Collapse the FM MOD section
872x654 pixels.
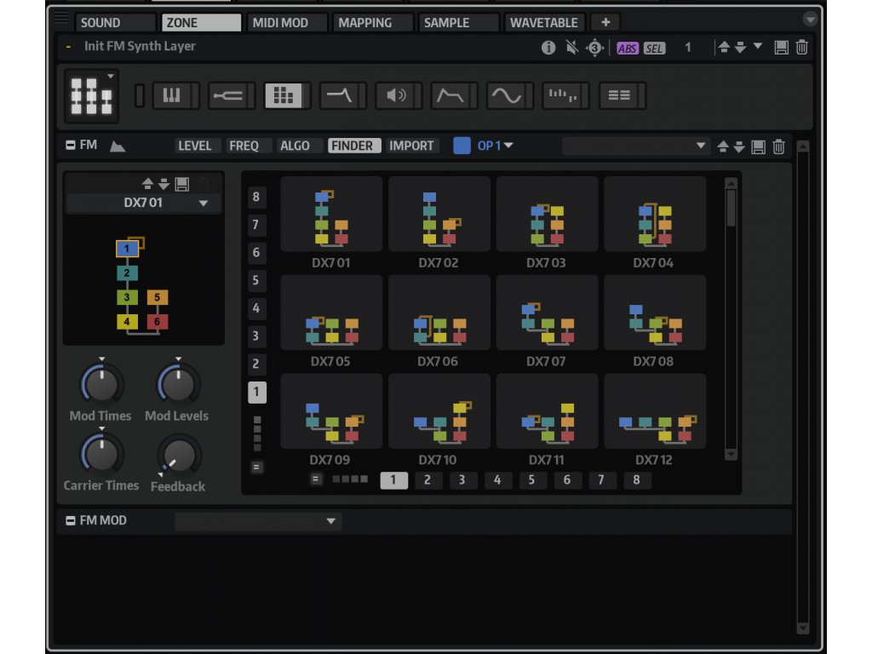71,520
